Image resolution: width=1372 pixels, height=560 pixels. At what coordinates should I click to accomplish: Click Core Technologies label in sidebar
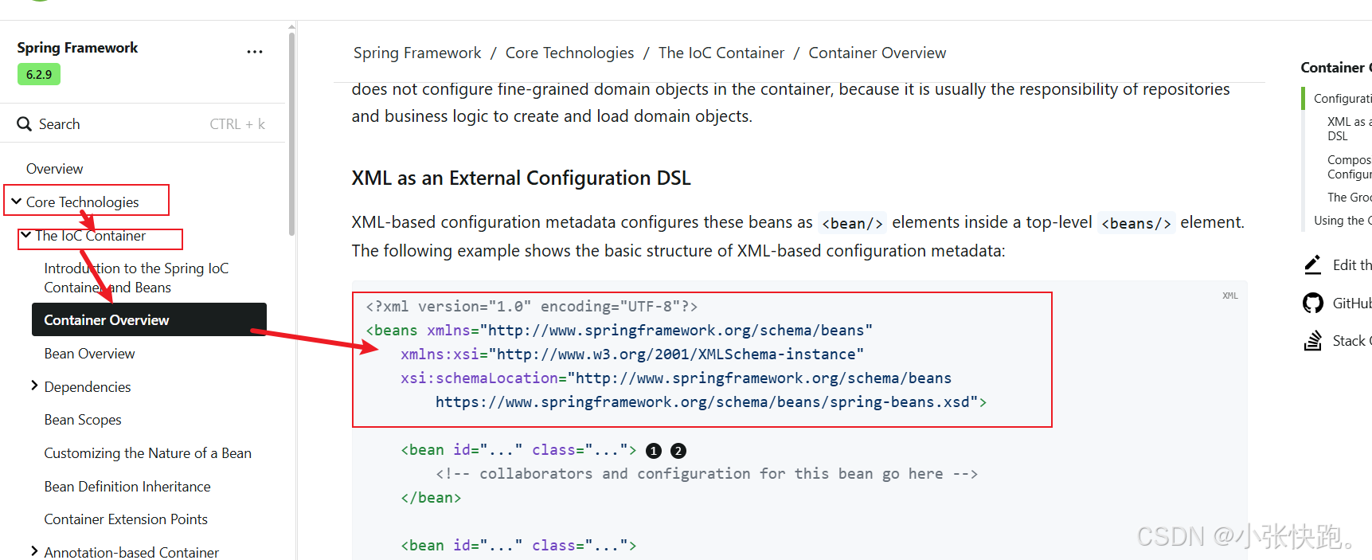coord(83,202)
